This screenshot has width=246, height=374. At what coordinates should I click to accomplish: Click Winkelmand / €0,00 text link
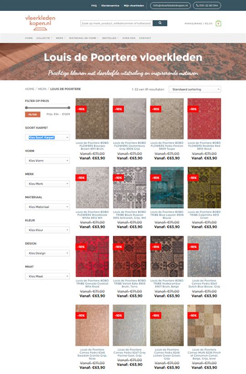point(198,23)
